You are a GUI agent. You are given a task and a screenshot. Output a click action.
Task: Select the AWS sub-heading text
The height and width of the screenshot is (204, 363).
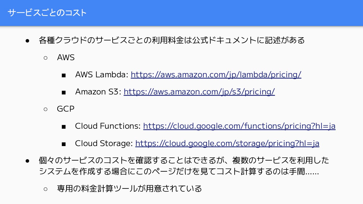[66, 58]
